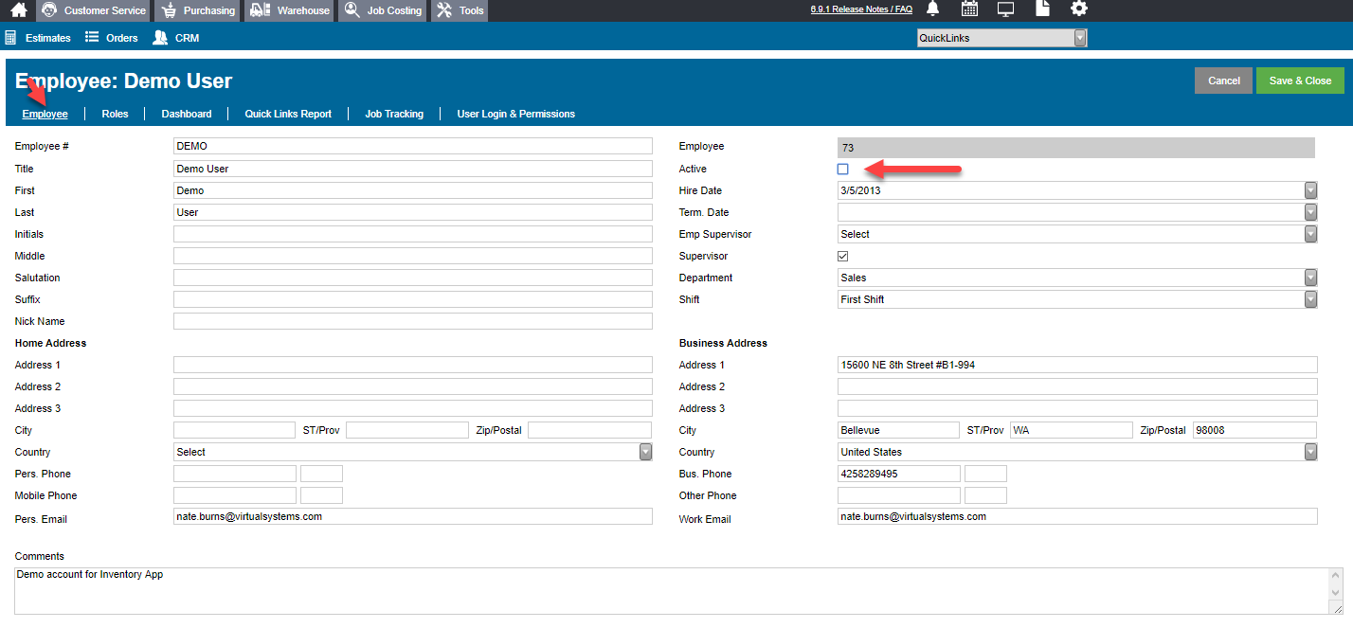Open the Purchasing cart menu
The height and width of the screenshot is (628, 1353).
click(x=197, y=10)
